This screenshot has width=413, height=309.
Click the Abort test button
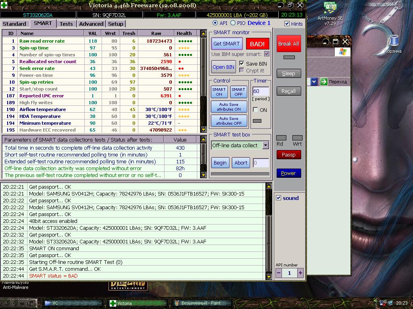(x=241, y=163)
